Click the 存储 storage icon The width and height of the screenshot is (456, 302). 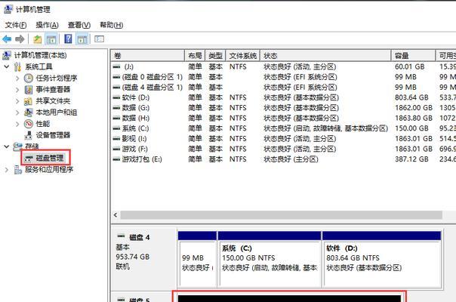[x=17, y=146]
